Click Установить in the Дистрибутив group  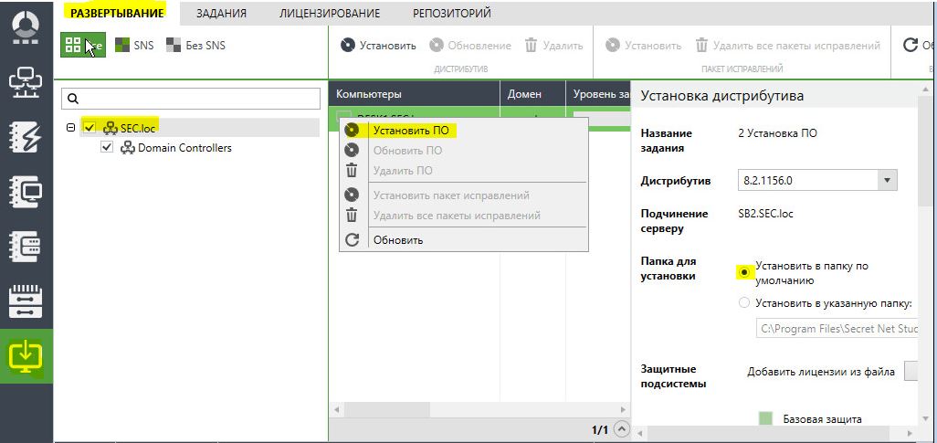378,46
